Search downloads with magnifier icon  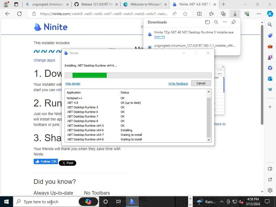[216, 22]
